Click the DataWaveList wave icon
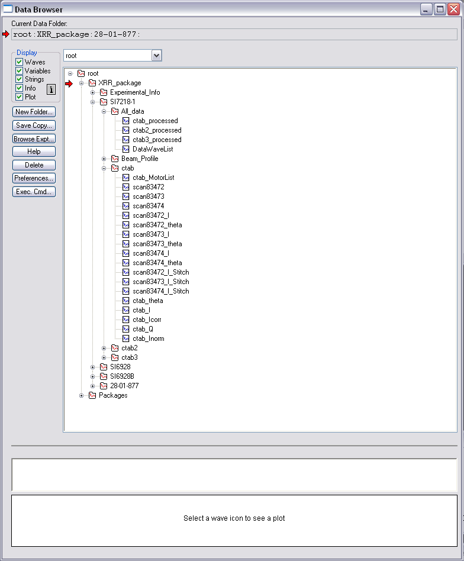The height and width of the screenshot is (561, 464). (x=126, y=149)
